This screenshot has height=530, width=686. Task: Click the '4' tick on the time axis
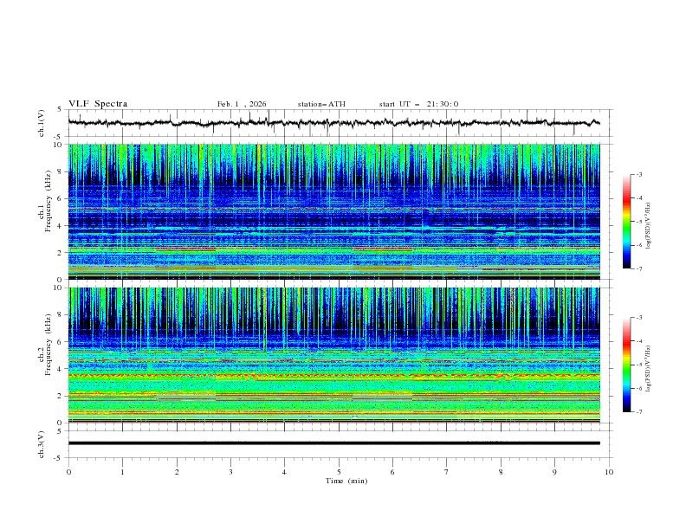[284, 472]
